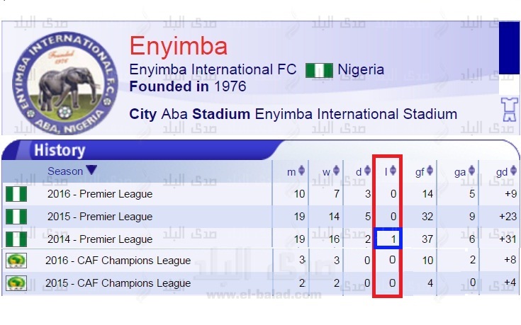Open the 2014 - Premier League season link
Screen dimensions: 521x325
point(100,239)
